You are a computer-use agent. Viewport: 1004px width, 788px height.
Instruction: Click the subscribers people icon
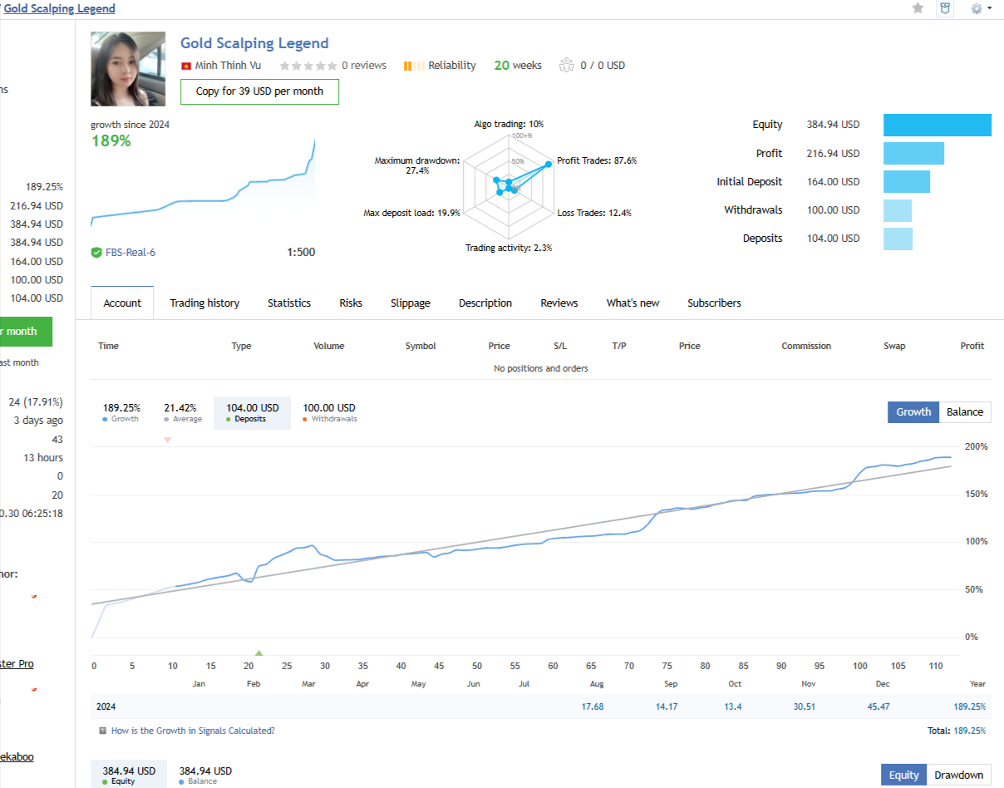pyautogui.click(x=567, y=66)
